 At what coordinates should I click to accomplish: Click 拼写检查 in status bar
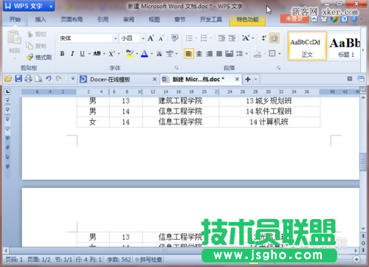[x=149, y=260]
